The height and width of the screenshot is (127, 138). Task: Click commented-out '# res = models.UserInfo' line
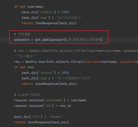coord(76,51)
